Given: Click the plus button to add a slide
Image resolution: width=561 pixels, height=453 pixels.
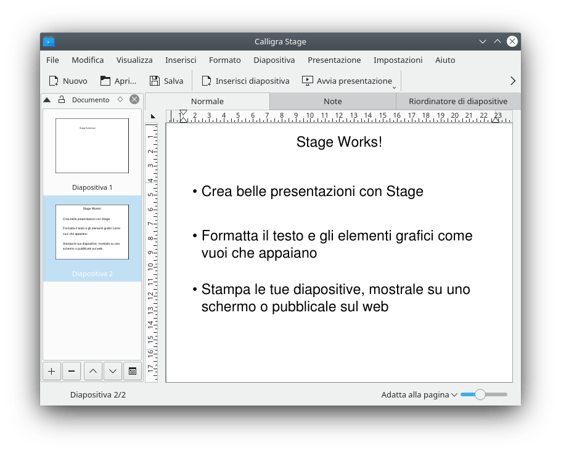Looking at the screenshot, I should [x=51, y=371].
